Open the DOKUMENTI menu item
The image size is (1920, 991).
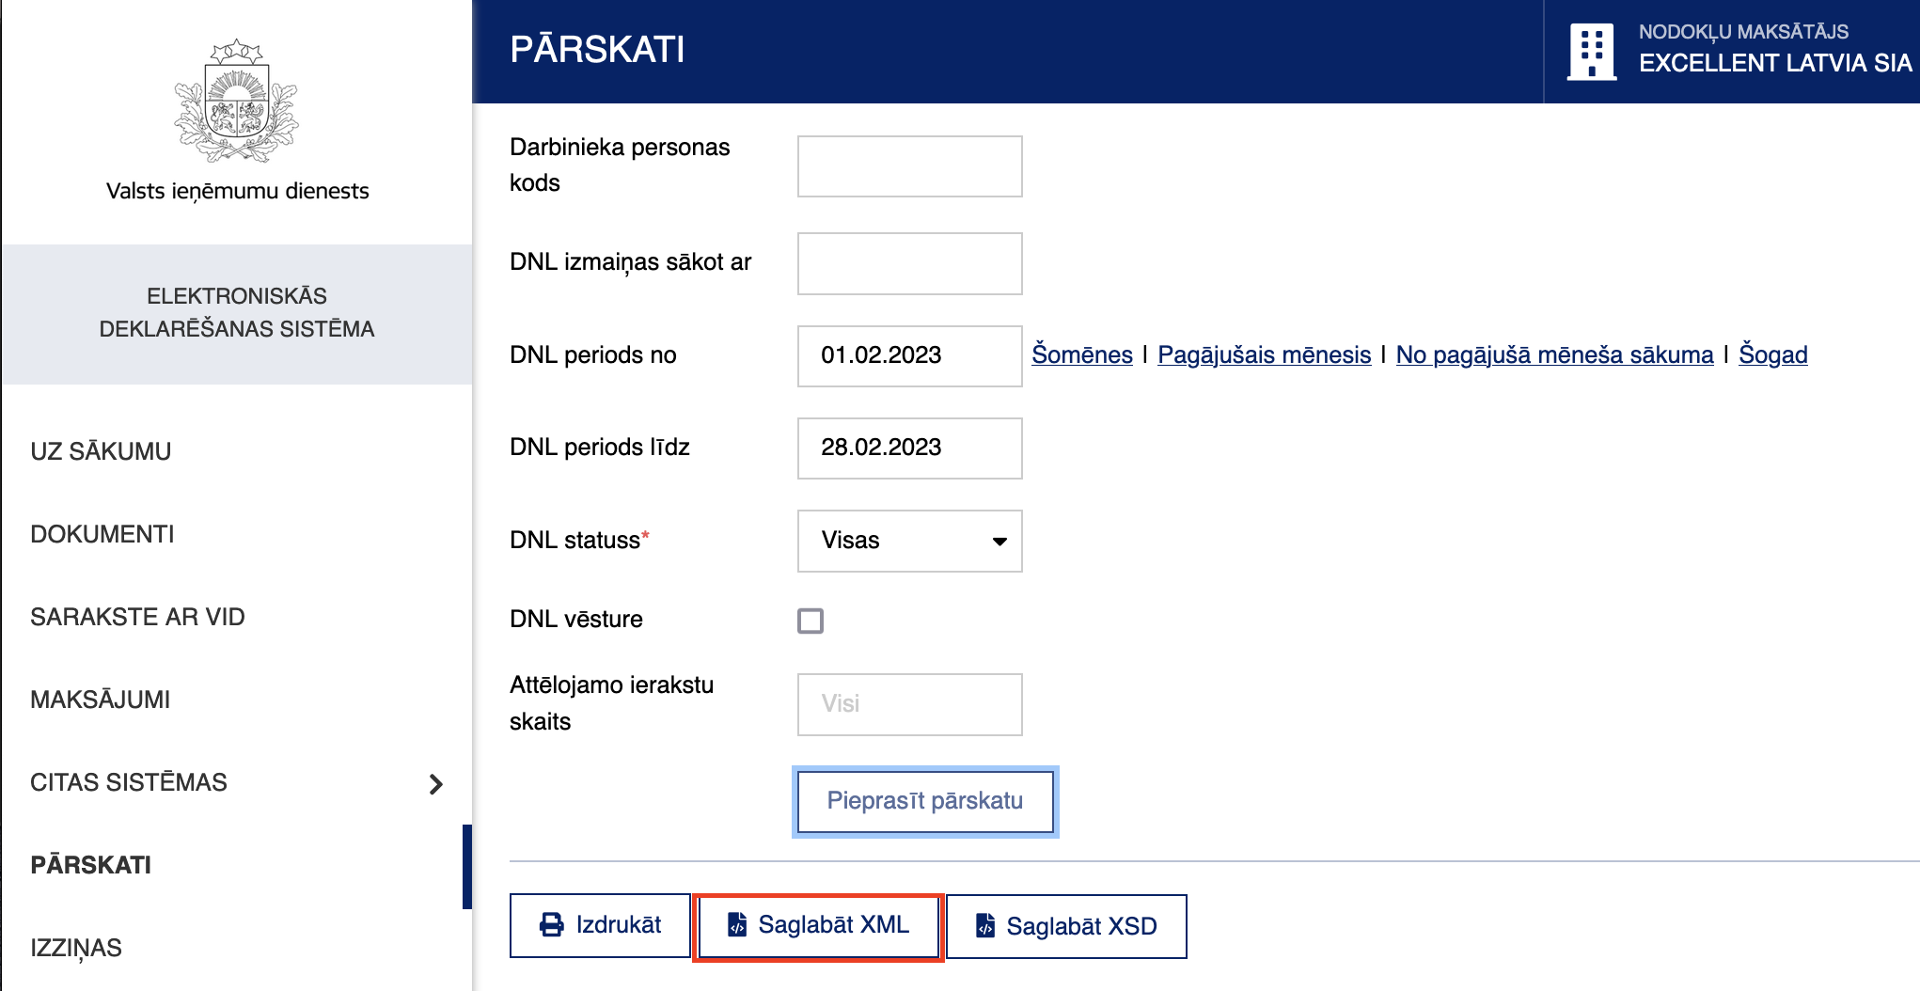coord(102,534)
